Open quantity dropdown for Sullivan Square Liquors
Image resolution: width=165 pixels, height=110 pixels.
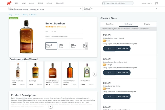click(109, 49)
